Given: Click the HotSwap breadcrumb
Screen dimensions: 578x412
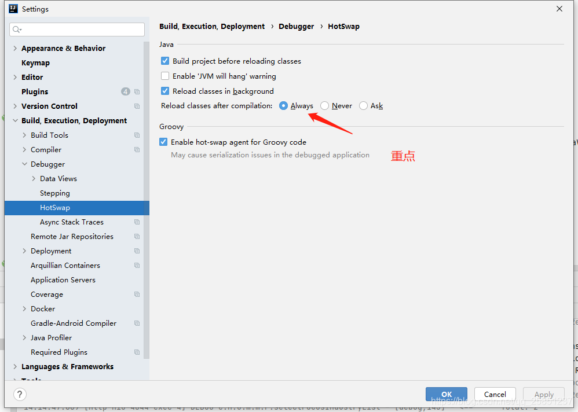Looking at the screenshot, I should point(343,27).
